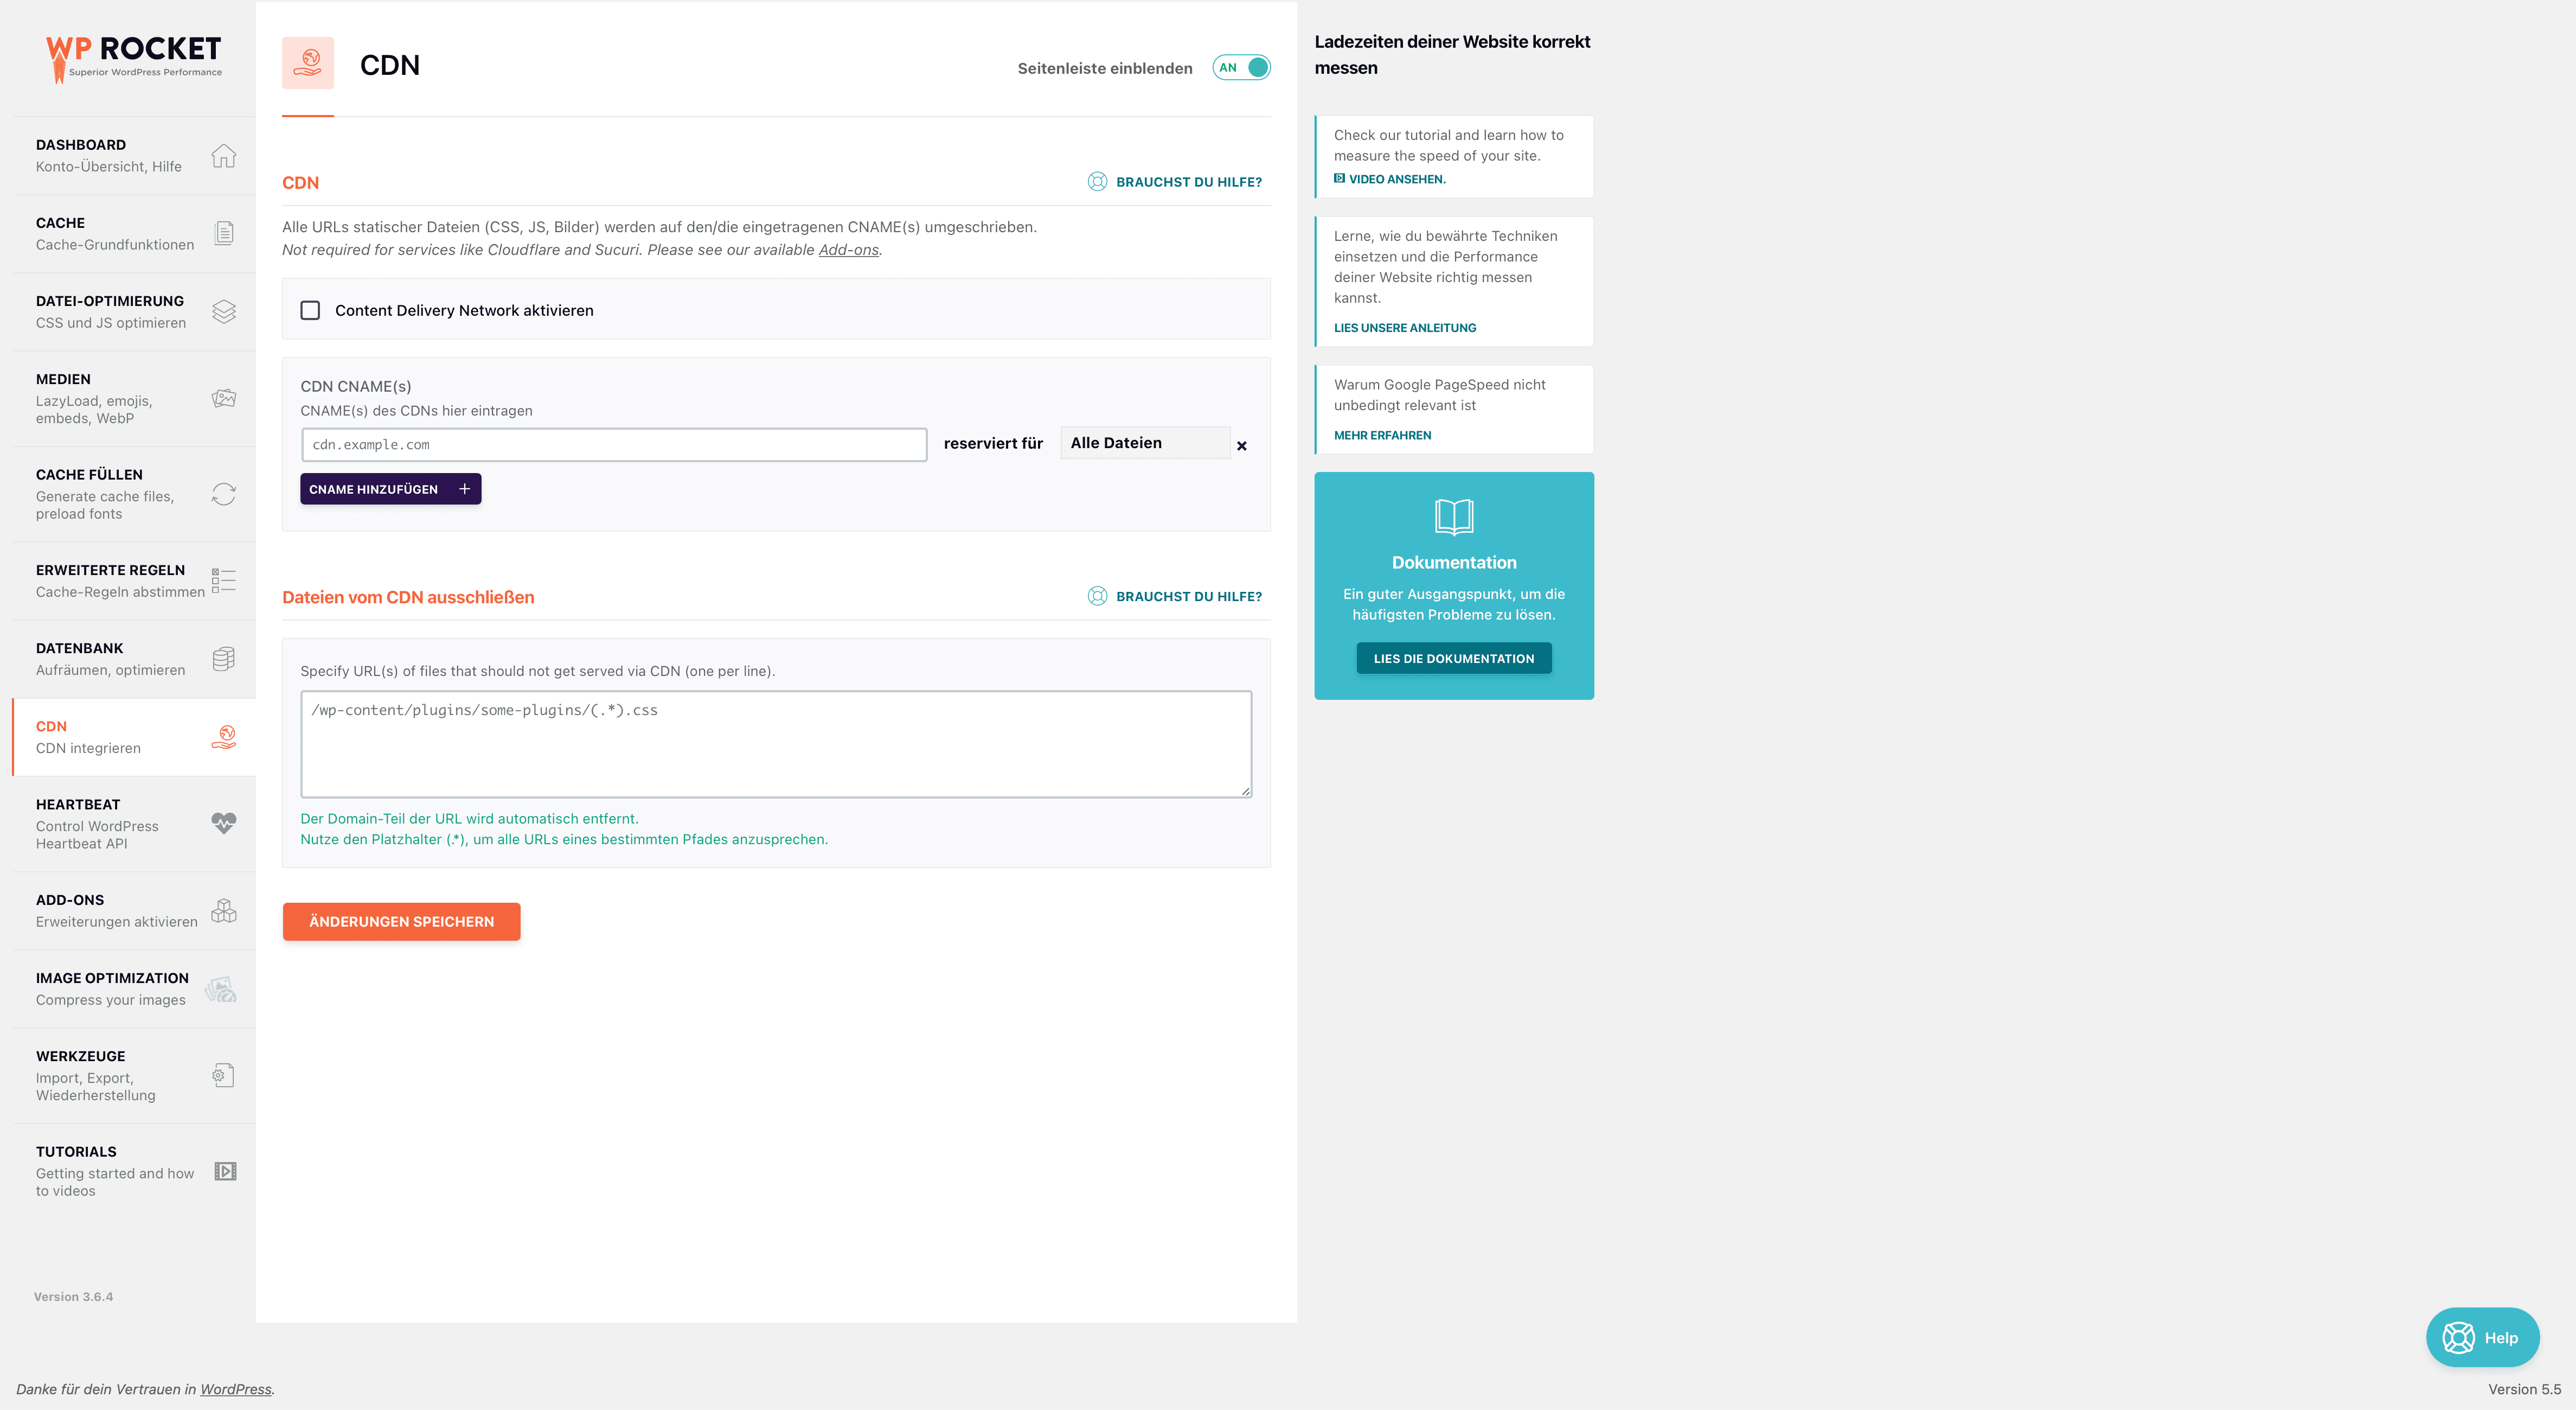The image size is (2576, 1410).
Task: Click the Medien images icon
Action: point(224,398)
